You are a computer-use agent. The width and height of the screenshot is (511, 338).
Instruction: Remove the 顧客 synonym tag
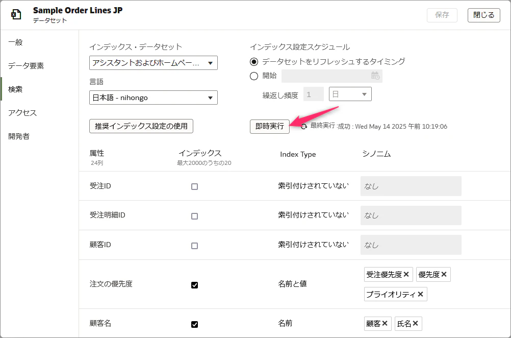[385, 323]
